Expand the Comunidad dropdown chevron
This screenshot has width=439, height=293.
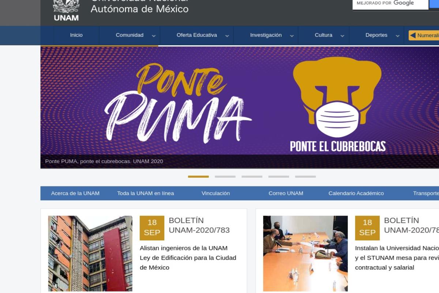tap(154, 36)
